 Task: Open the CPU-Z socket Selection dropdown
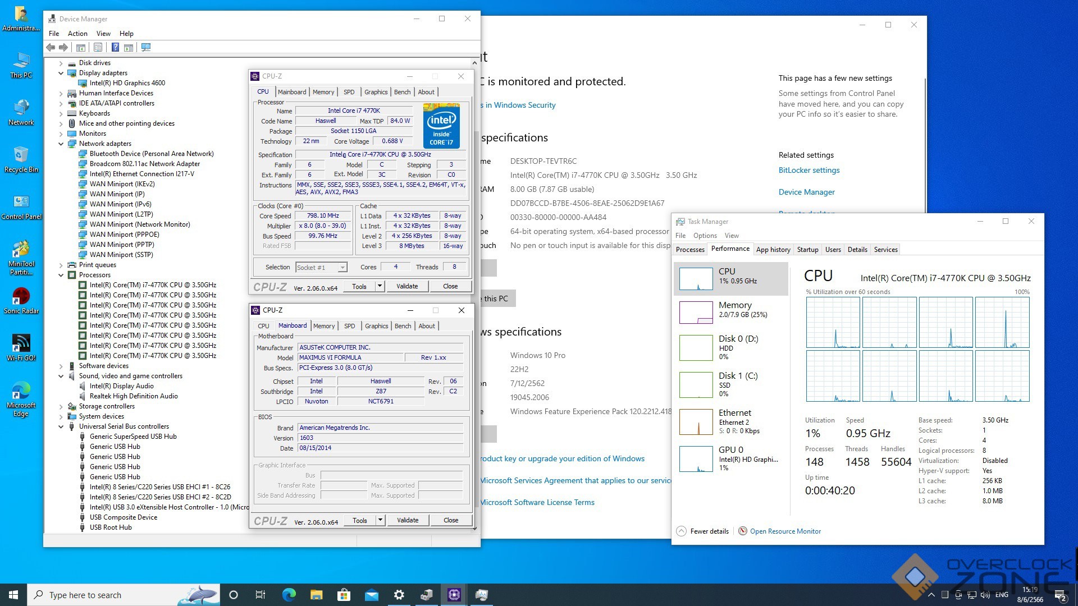pyautogui.click(x=342, y=268)
